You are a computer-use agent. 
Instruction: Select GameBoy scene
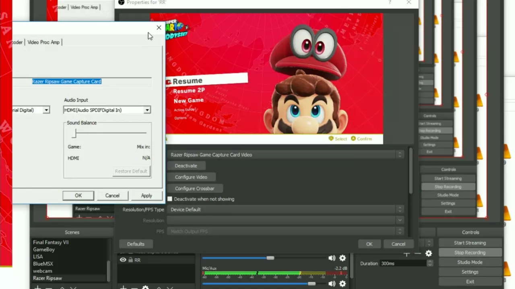click(x=44, y=250)
